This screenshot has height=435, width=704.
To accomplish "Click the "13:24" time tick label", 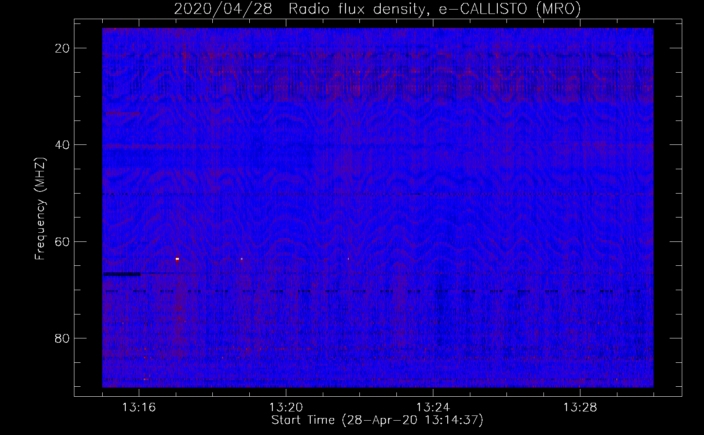I will (433, 408).
